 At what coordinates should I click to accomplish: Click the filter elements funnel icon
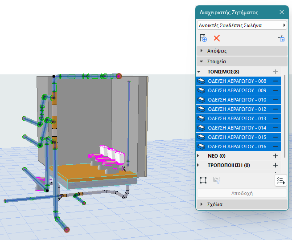(215, 180)
